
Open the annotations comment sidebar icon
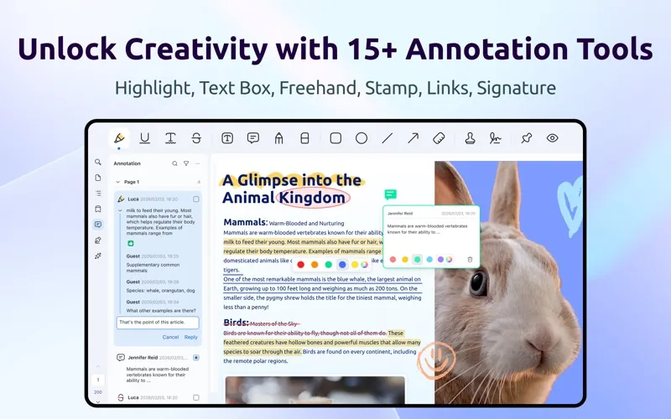[98, 225]
